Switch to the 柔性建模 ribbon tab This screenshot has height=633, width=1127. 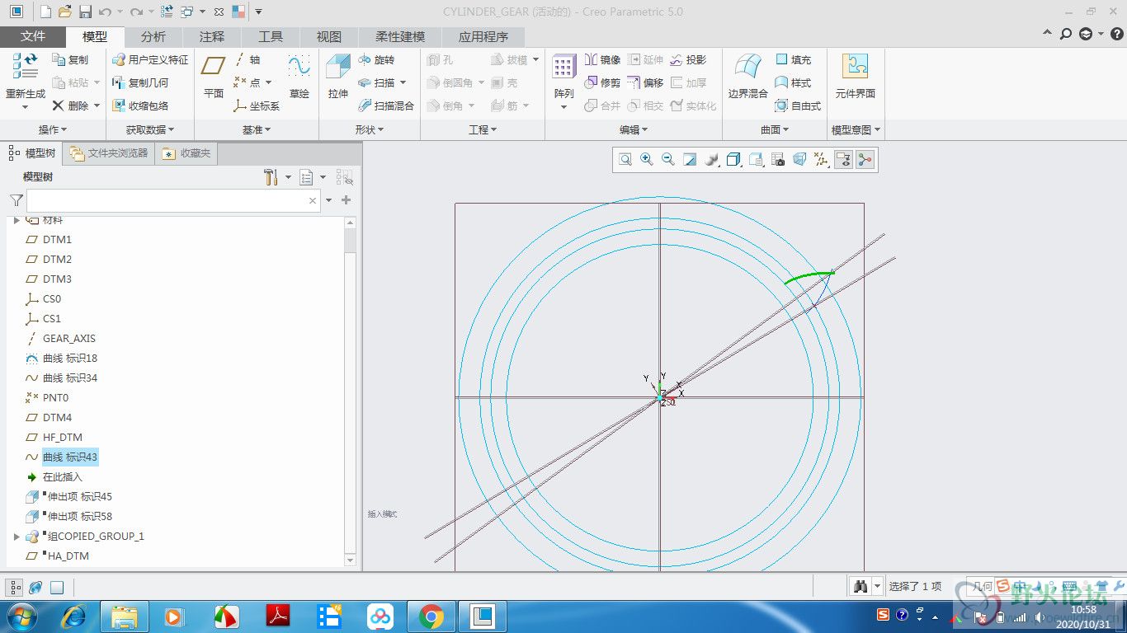(400, 36)
